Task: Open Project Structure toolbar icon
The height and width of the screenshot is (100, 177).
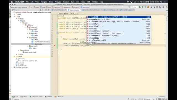Action: [163, 7]
